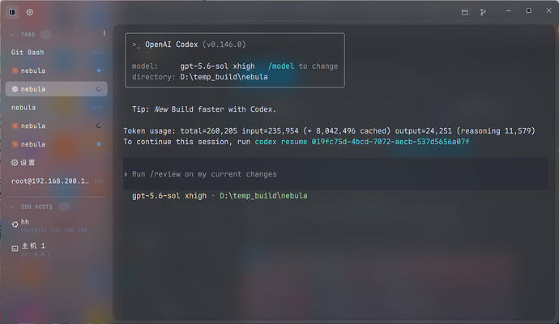This screenshot has height=324, width=559.
Task: Open the folder icon in title bar
Action: [465, 12]
